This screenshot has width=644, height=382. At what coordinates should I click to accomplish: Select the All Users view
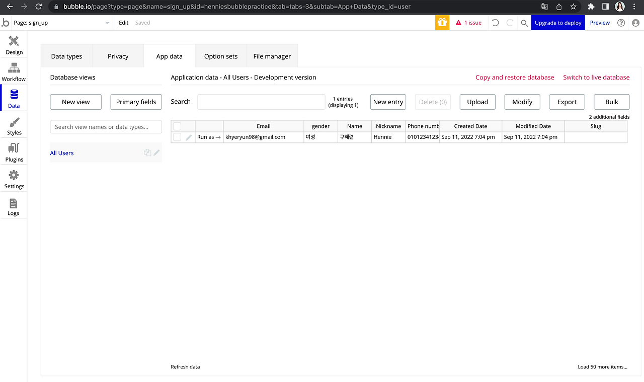tap(62, 153)
